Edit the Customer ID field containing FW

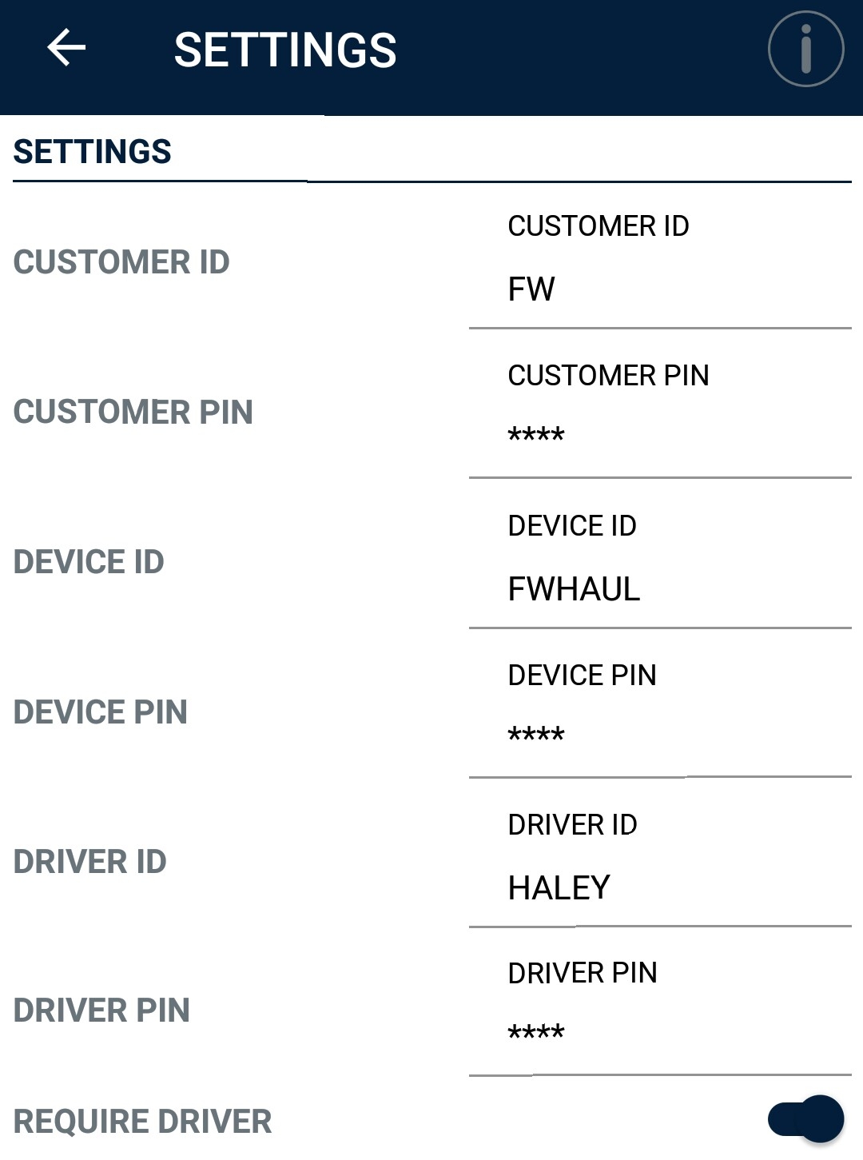[660, 289]
